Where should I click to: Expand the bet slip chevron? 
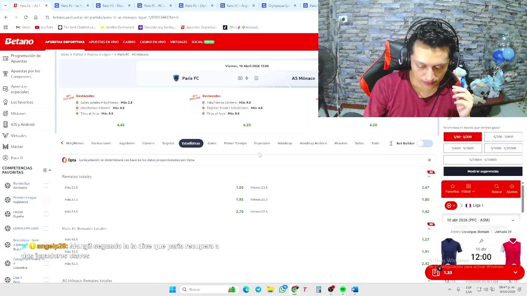pyautogui.click(x=515, y=273)
